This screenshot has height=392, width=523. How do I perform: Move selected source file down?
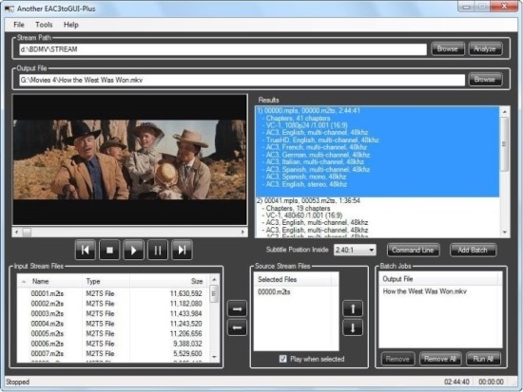[x=353, y=327]
